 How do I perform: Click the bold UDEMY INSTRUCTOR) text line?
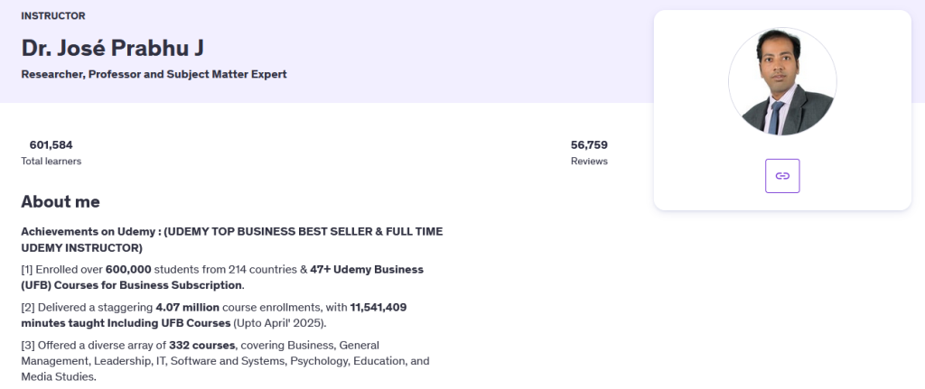point(81,247)
